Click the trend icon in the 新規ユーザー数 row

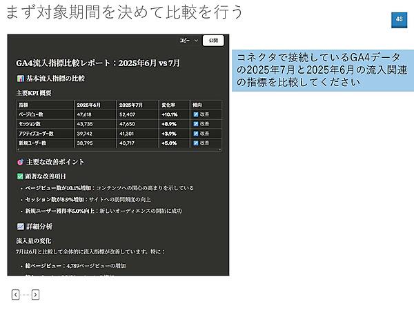[196, 143]
